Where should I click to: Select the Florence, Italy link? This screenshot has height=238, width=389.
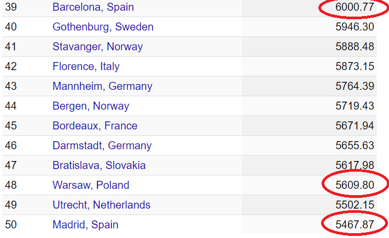point(86,67)
